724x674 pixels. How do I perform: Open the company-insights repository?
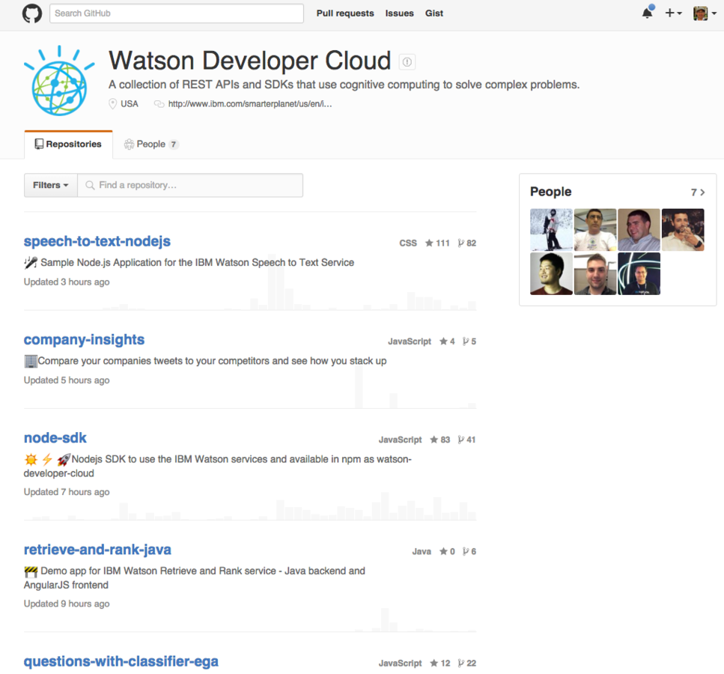point(84,339)
